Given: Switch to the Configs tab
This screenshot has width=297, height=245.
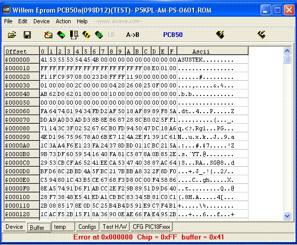Looking at the screenshot, I should click(87, 227).
